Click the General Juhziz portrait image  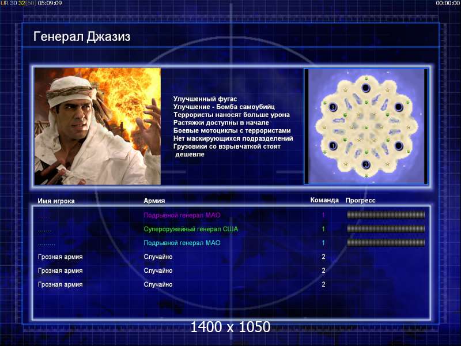tap(97, 126)
